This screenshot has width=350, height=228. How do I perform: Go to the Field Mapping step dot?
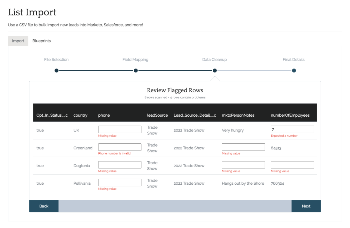pos(136,70)
